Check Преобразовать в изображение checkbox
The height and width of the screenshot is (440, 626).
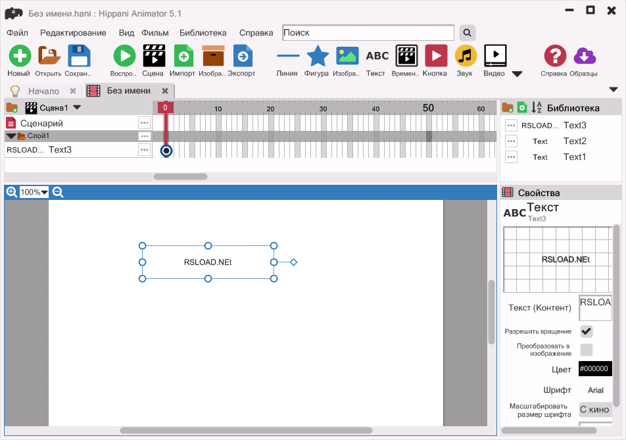[x=586, y=350]
